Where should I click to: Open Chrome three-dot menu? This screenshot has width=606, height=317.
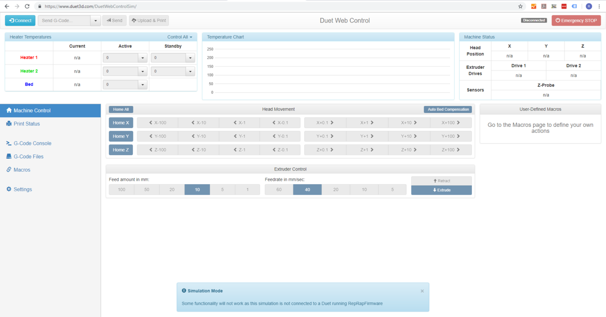pyautogui.click(x=599, y=6)
